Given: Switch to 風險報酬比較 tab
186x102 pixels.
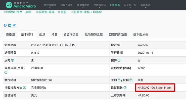Looking at the screenshot, I should [x=94, y=34].
